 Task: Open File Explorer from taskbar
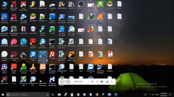click(59, 95)
